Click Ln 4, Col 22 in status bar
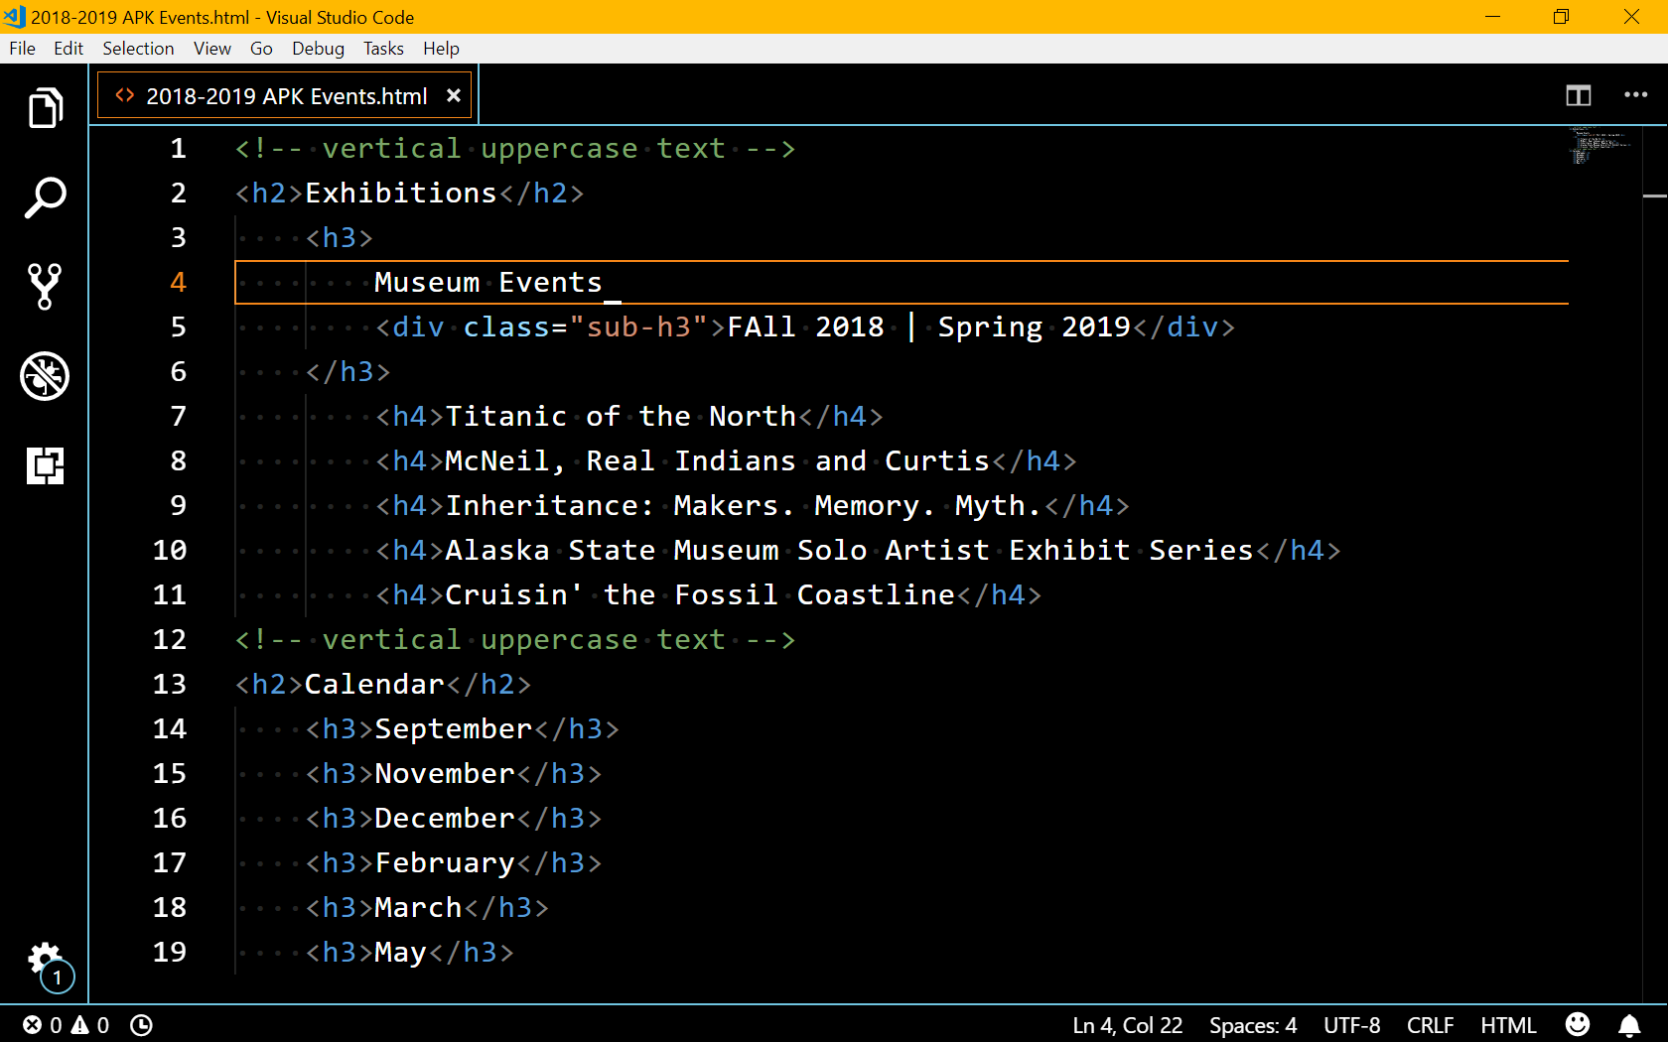Viewport: 1668px width, 1042px height. tap(1127, 1025)
